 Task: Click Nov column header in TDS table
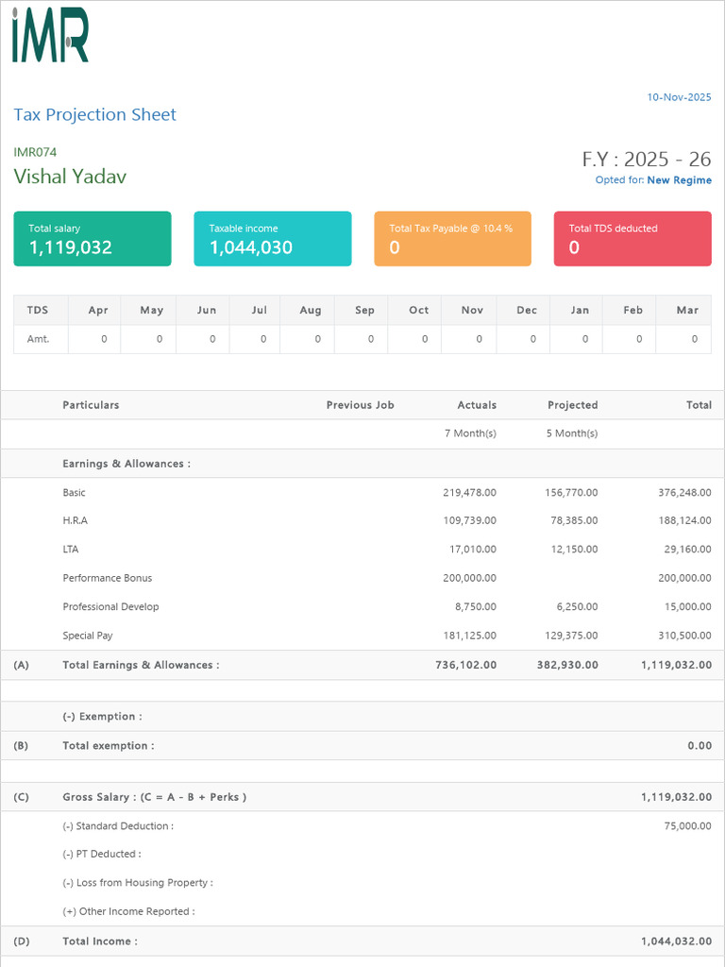point(468,310)
